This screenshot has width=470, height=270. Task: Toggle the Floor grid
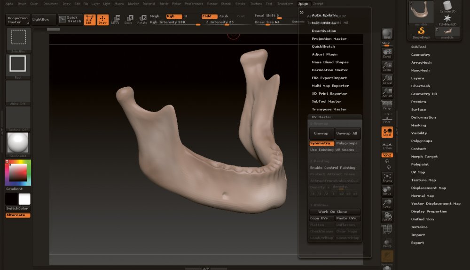387,120
